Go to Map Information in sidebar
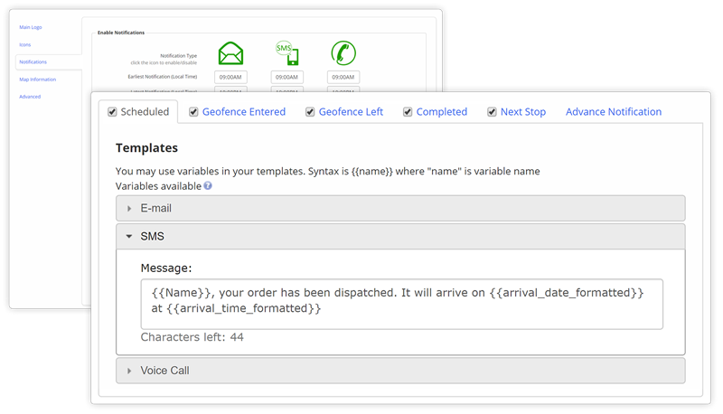 coord(37,80)
